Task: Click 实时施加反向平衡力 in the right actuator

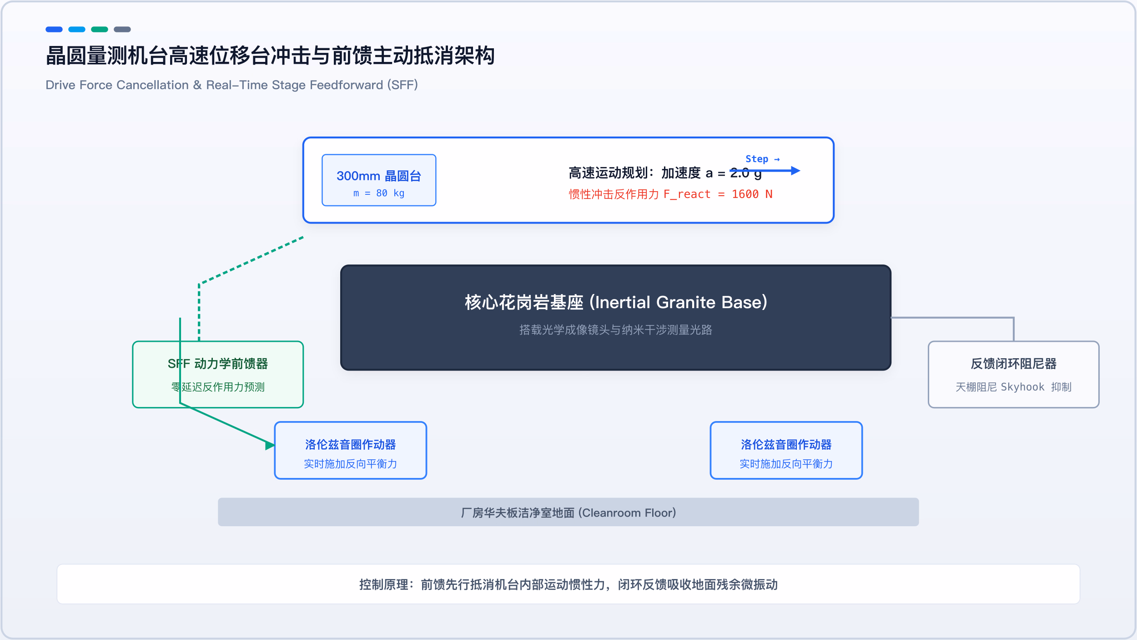Action: point(786,464)
